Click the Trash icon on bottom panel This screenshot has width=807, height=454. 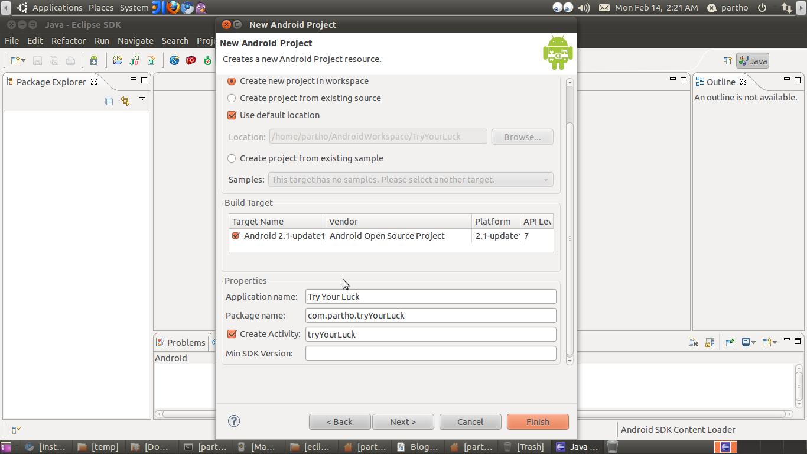[x=613, y=447]
